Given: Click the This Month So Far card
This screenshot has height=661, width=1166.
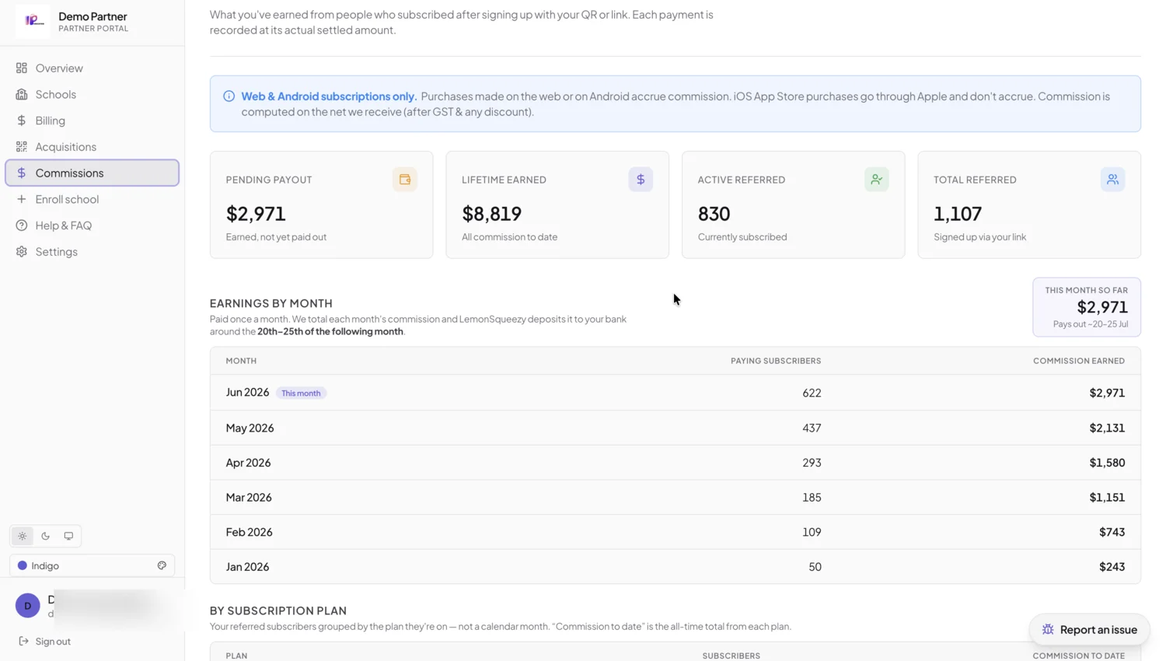Looking at the screenshot, I should (x=1086, y=307).
